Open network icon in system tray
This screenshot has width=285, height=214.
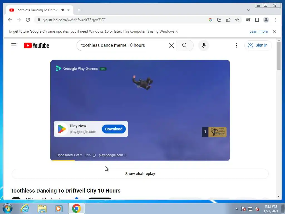[x=250, y=209]
